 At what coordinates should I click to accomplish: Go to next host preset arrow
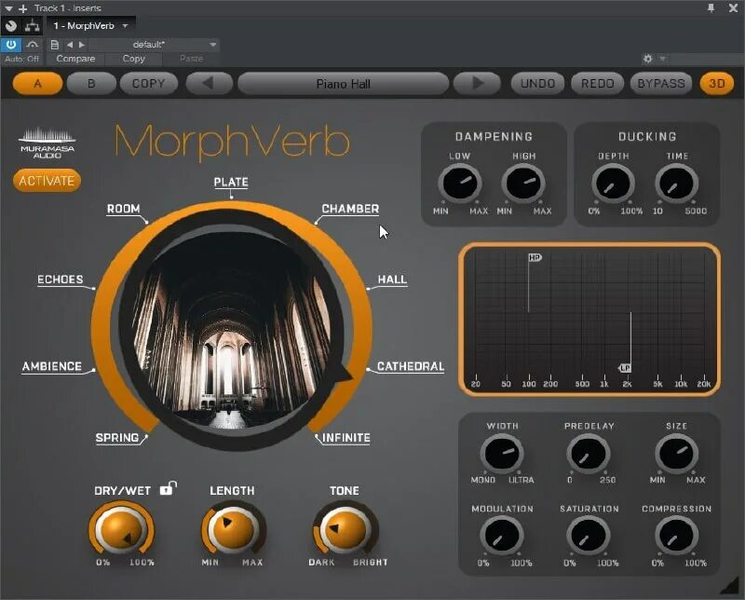82,45
